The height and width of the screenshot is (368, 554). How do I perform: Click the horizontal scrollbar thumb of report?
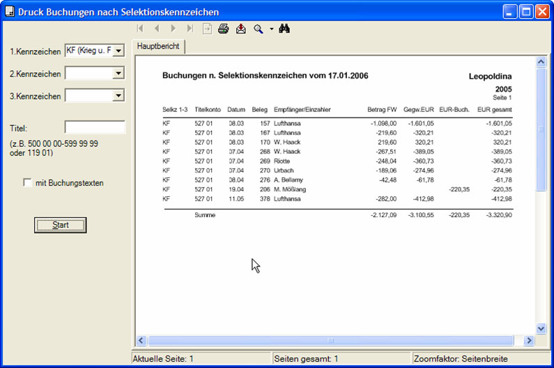(331, 340)
